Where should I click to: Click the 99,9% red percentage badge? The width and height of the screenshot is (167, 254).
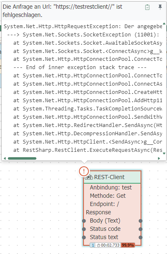pos(128,245)
